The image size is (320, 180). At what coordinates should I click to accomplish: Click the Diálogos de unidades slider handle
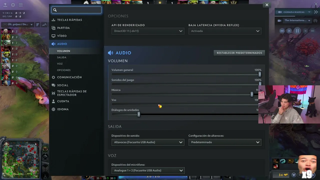click(x=139, y=114)
